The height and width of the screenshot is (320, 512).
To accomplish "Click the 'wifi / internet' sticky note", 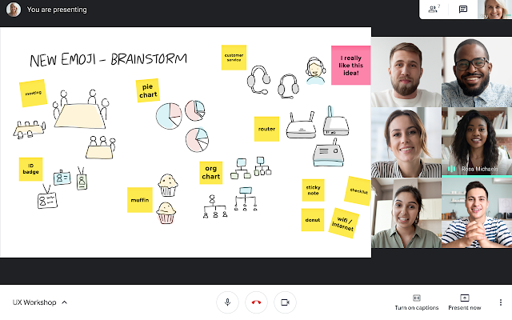I will click(x=343, y=222).
